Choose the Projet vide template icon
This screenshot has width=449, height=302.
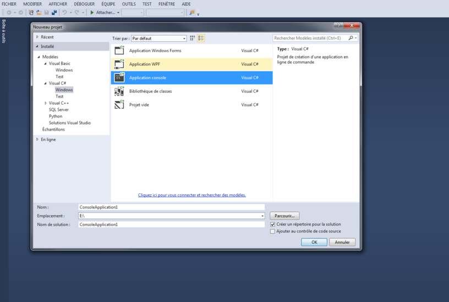tap(119, 105)
